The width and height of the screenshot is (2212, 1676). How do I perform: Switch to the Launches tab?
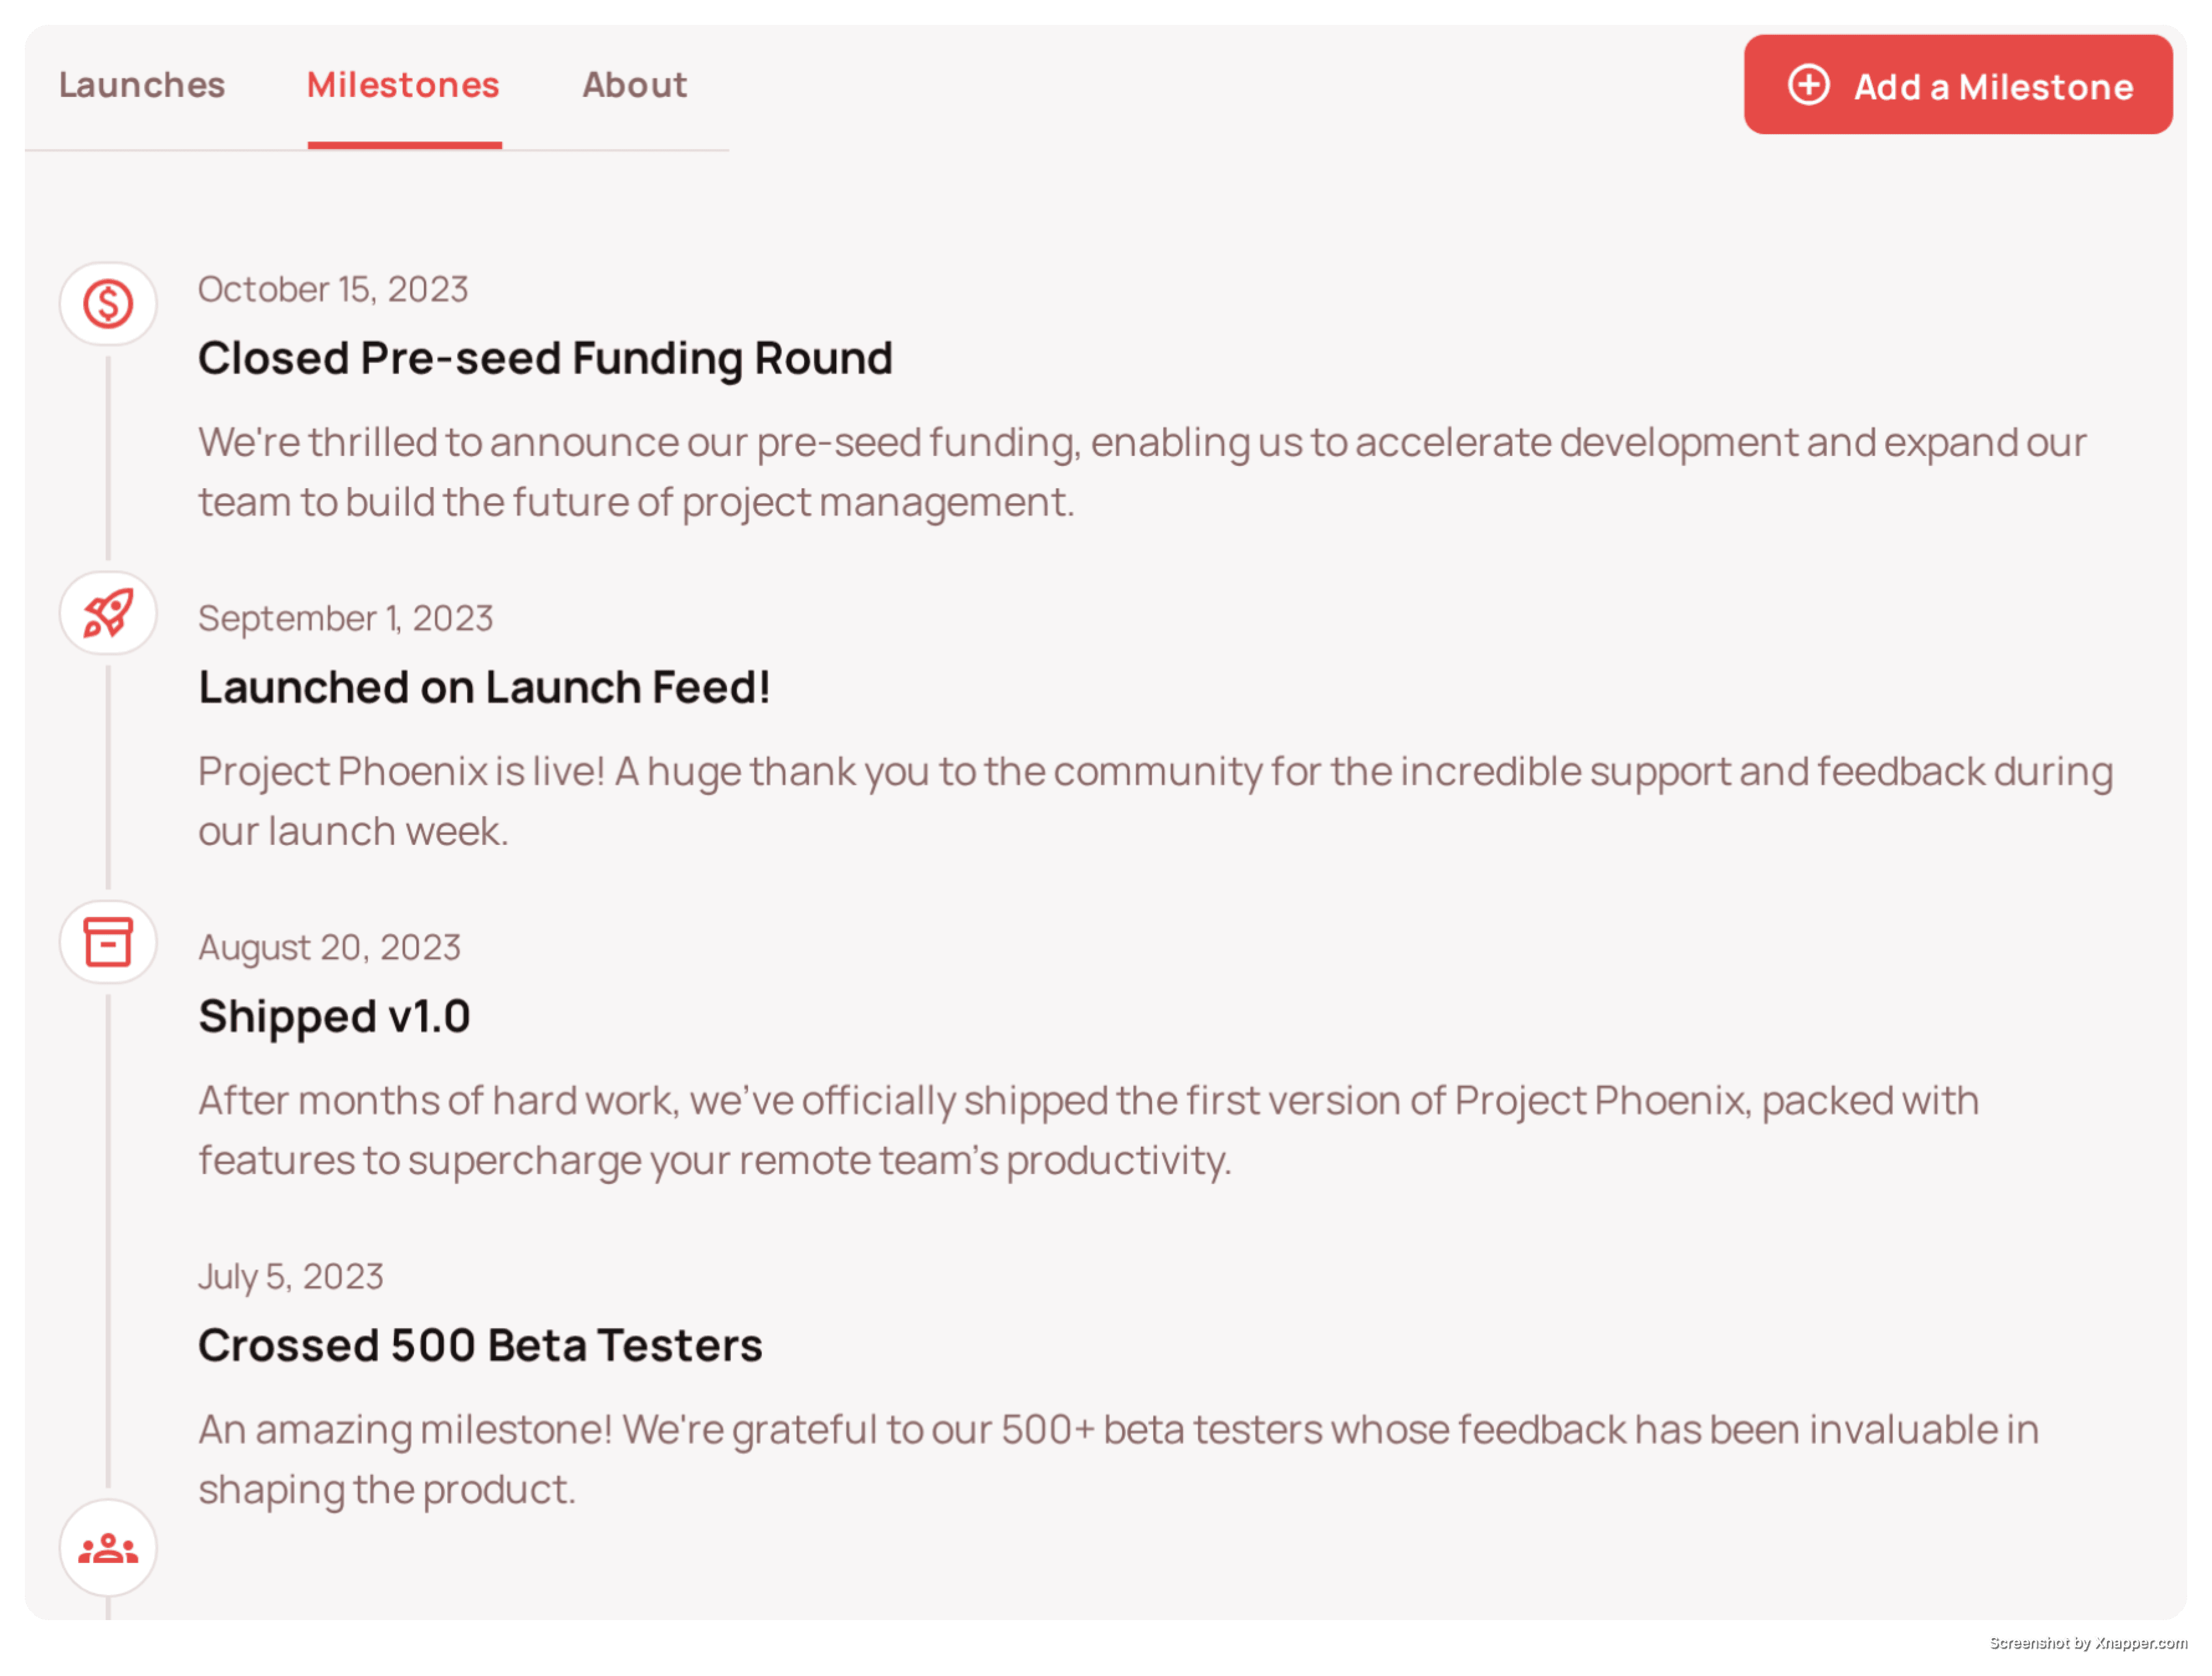point(142,85)
